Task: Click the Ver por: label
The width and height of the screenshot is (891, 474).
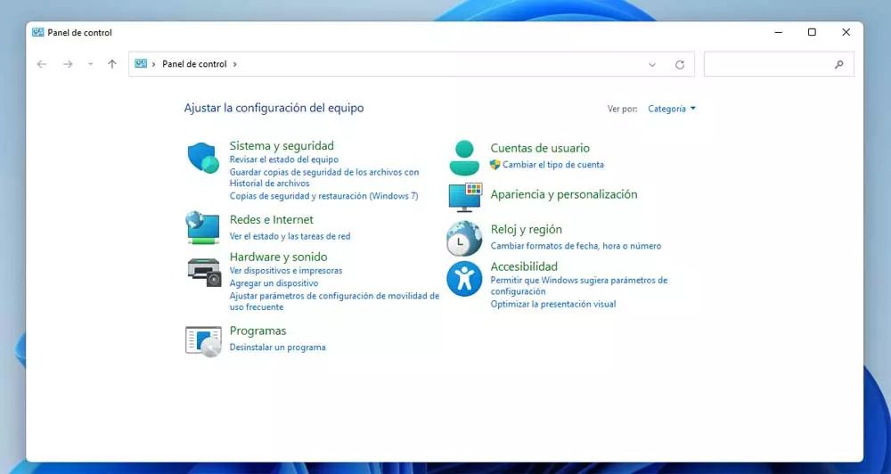Action: [622, 109]
